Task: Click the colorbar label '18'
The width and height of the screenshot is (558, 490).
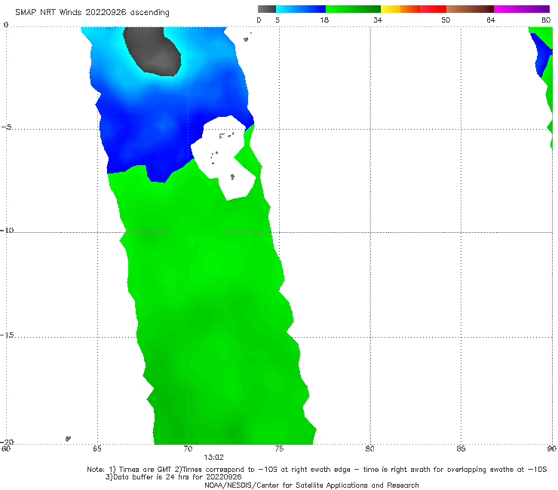Action: coord(324,20)
